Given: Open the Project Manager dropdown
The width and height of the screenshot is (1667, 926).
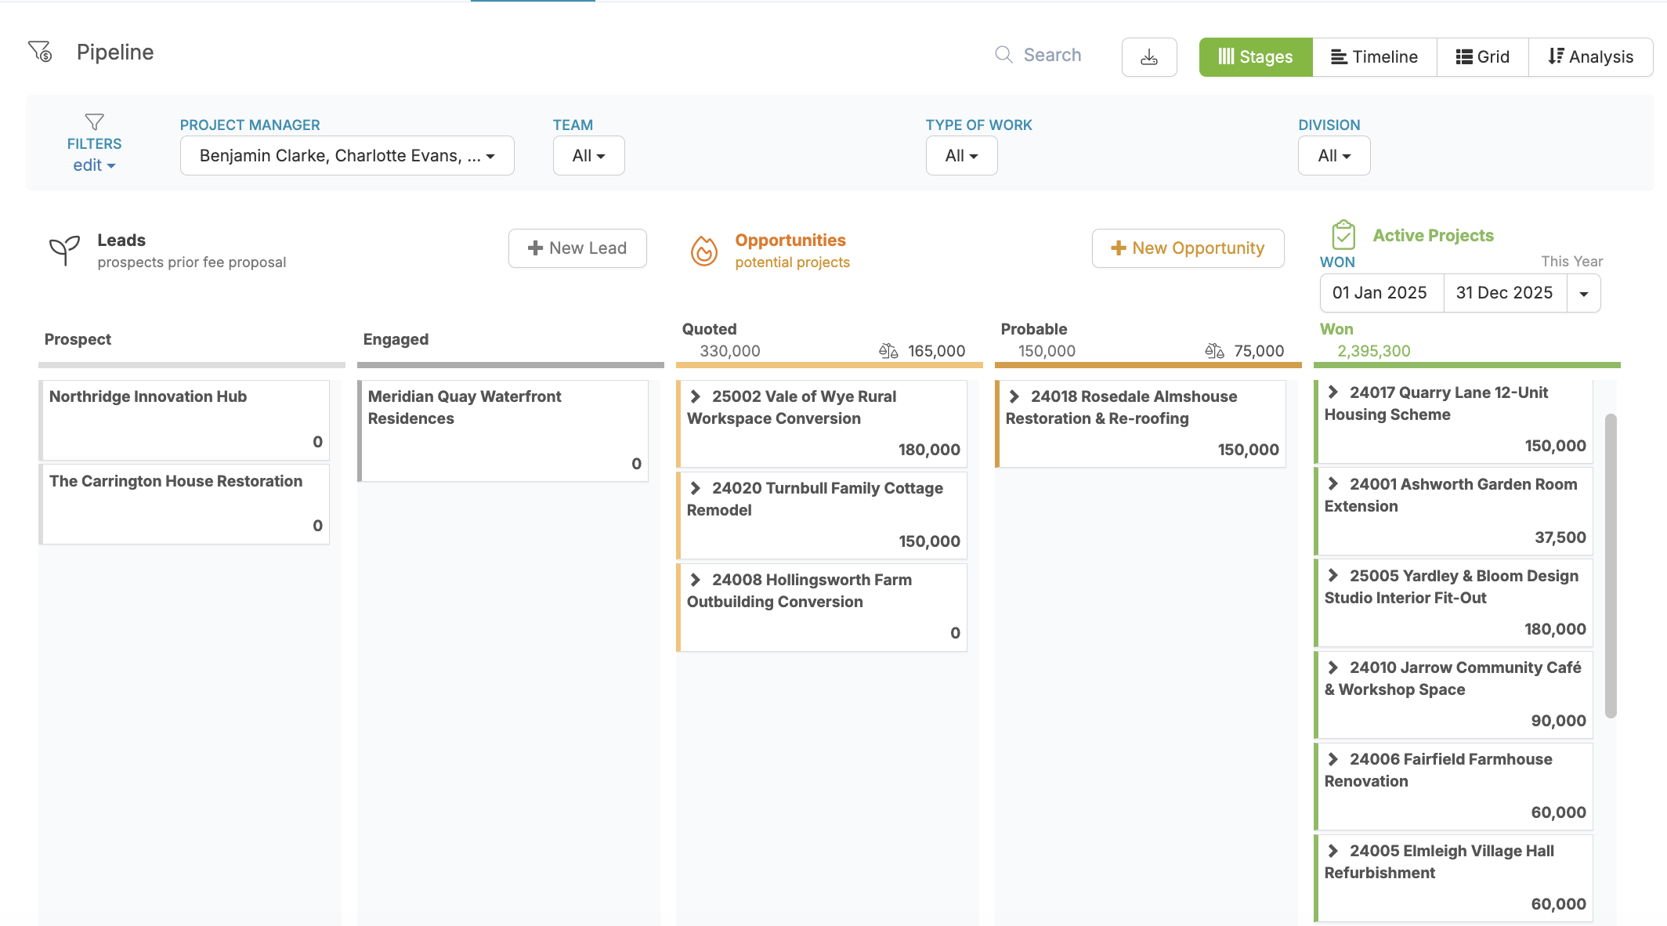Looking at the screenshot, I should 347,156.
